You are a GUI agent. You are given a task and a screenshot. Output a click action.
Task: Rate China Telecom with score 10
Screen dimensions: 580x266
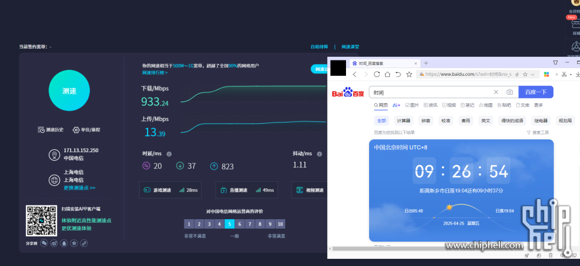click(280, 224)
